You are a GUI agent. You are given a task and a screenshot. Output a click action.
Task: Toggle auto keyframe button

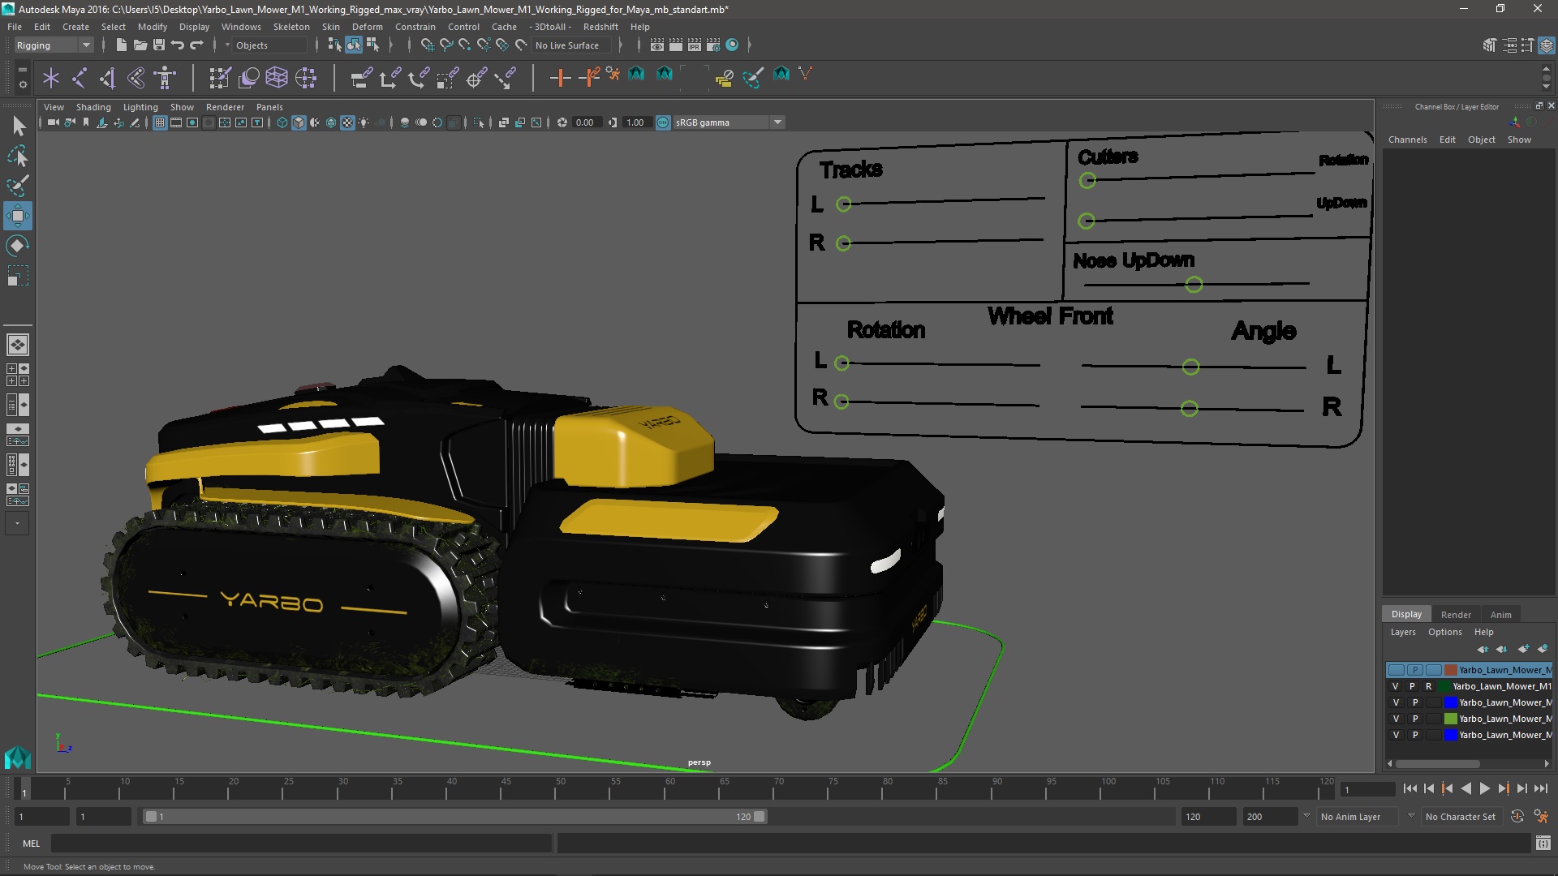pyautogui.click(x=1517, y=817)
